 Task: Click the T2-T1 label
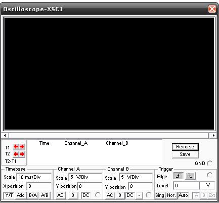pyautogui.click(x=11, y=161)
